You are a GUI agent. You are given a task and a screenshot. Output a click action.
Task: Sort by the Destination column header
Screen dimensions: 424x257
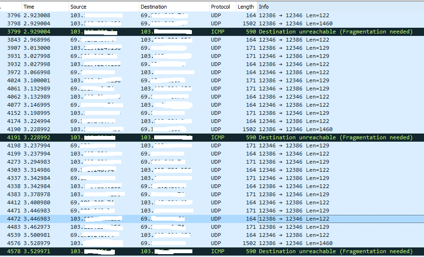174,7
